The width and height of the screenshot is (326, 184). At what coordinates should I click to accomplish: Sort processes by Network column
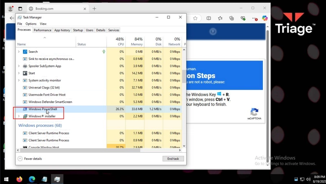[x=172, y=42]
